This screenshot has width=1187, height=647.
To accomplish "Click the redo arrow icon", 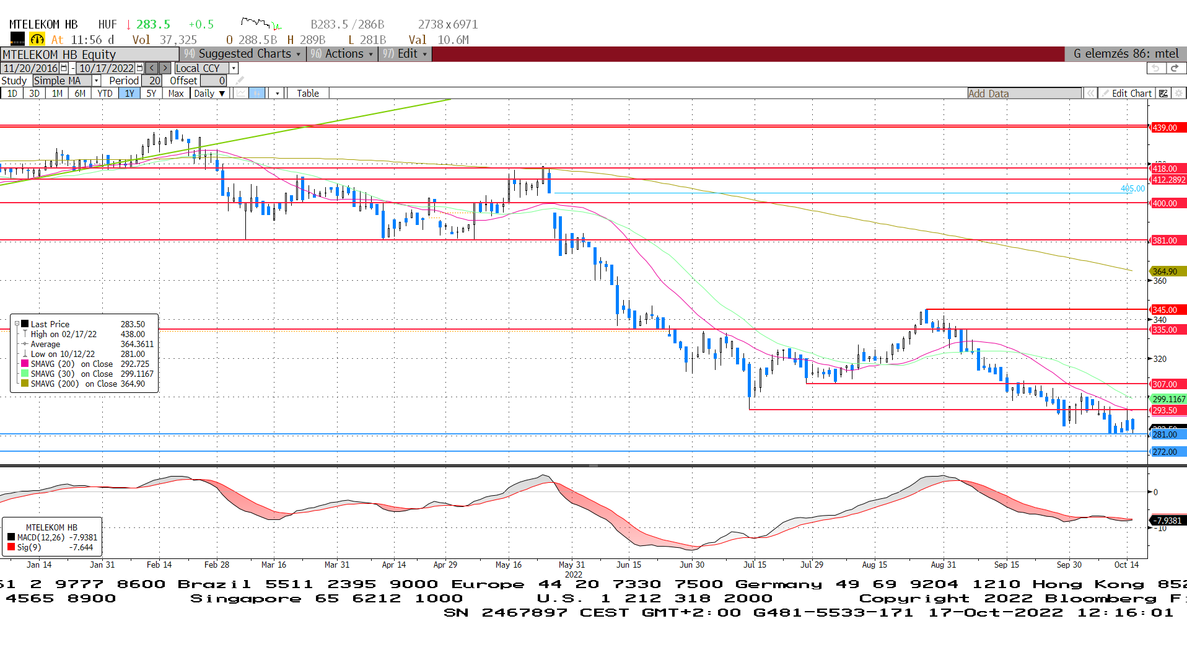I will tap(1175, 68).
